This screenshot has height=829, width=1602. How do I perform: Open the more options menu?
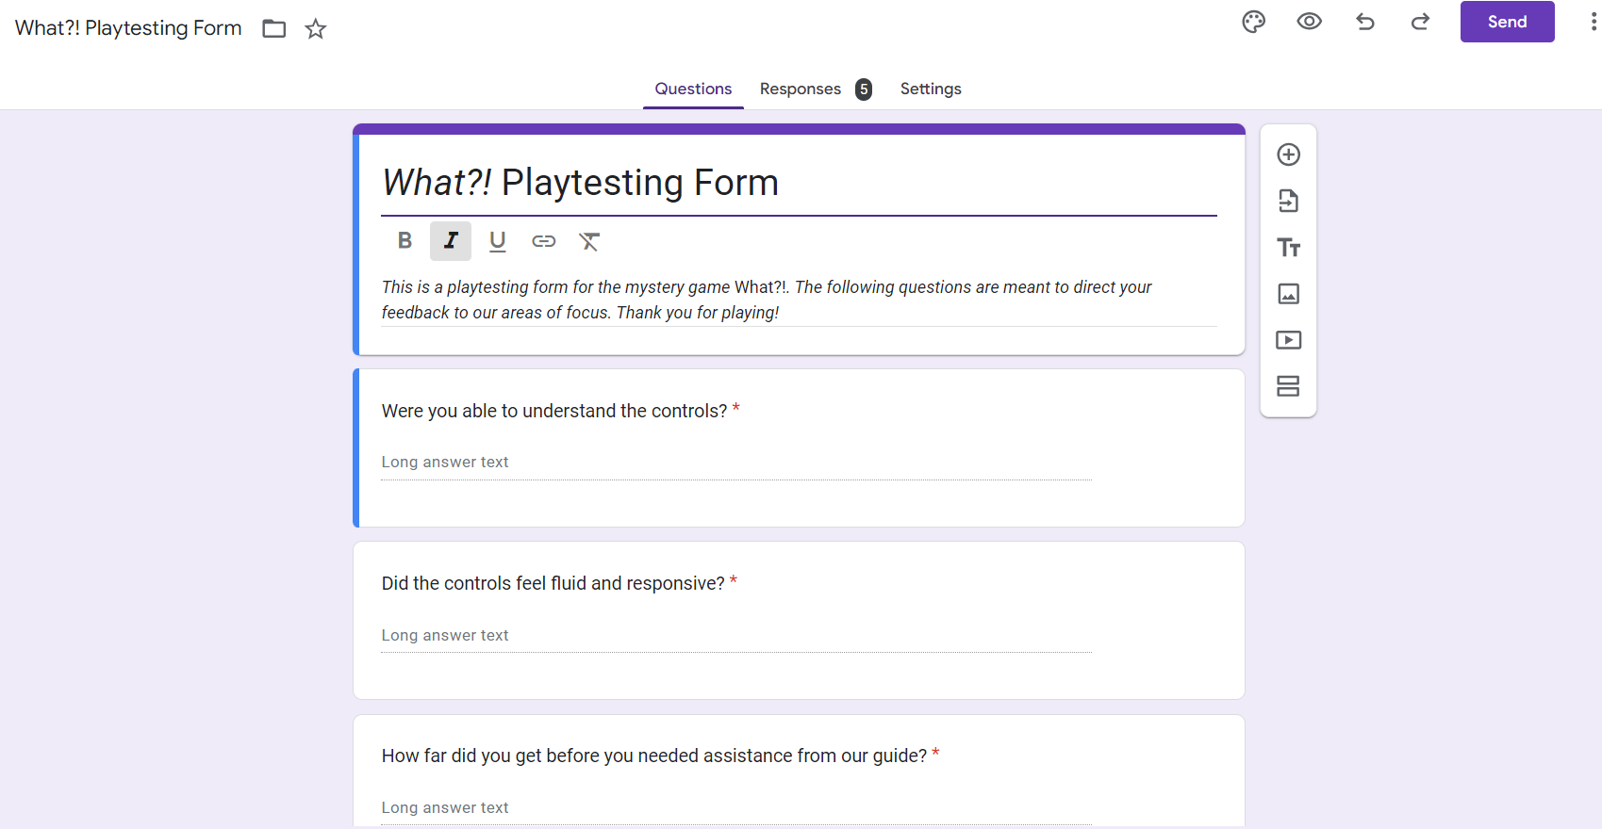click(x=1593, y=22)
